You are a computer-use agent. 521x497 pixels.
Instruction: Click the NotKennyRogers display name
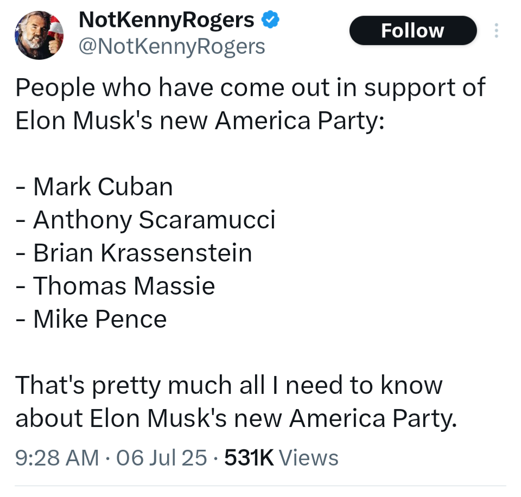[167, 20]
